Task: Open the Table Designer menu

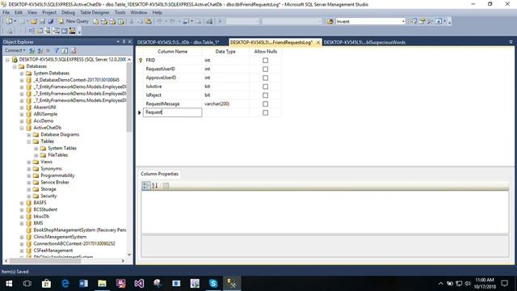Action: (95, 12)
